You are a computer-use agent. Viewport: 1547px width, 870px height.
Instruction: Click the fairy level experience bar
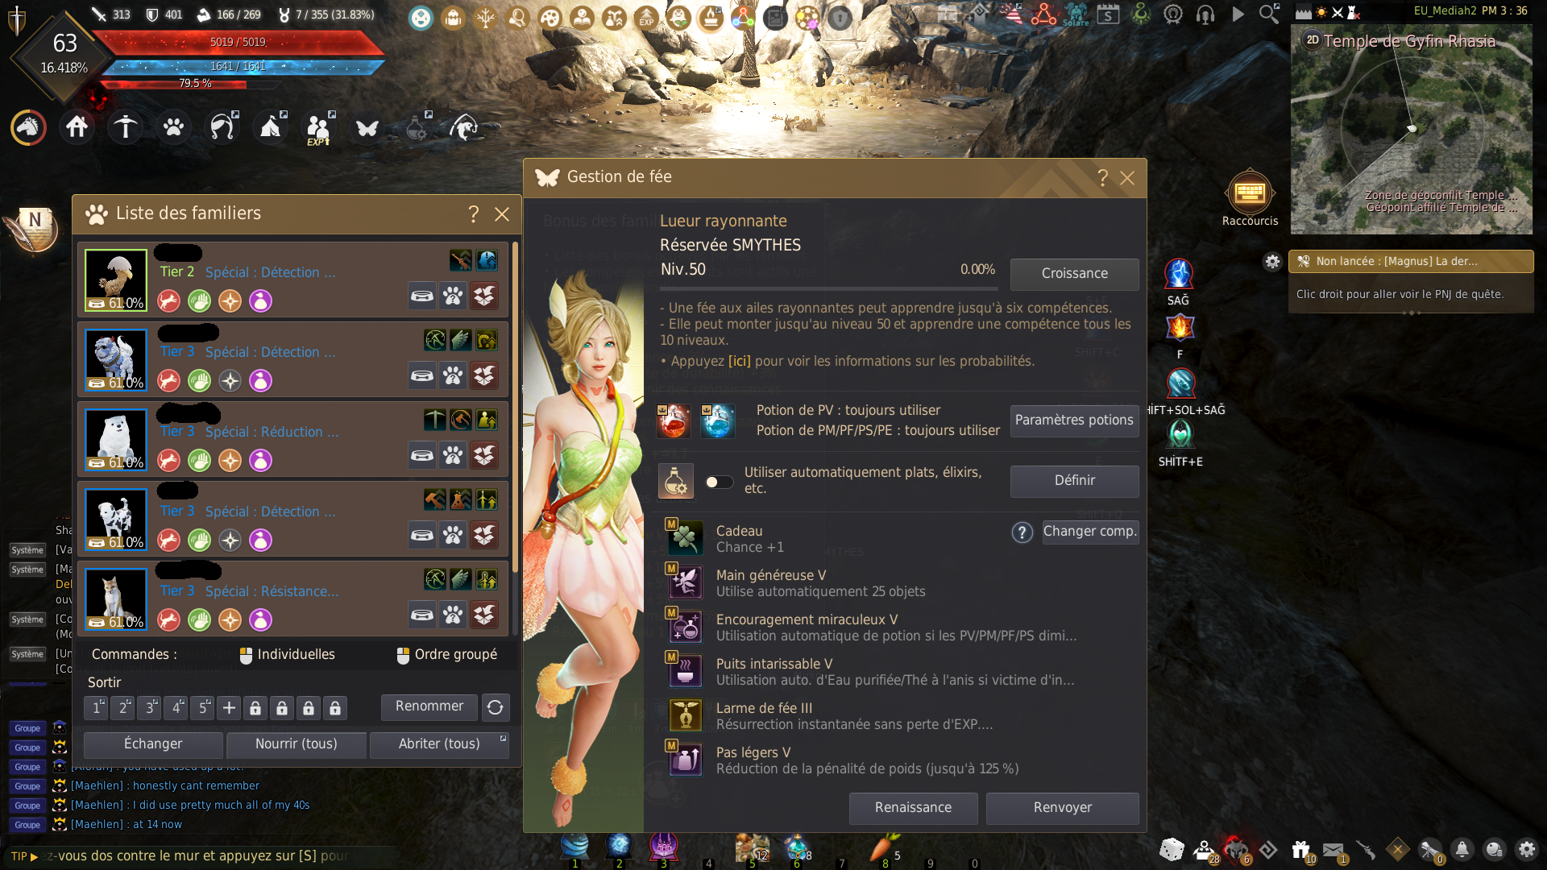click(x=827, y=288)
